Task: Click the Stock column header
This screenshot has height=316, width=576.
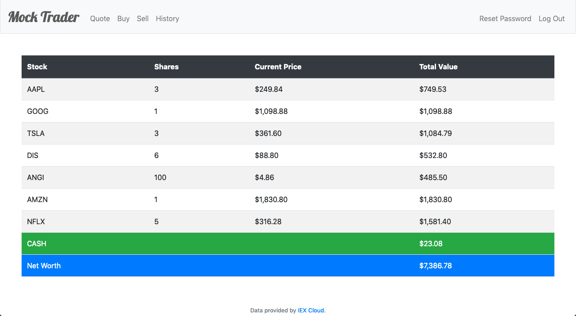Action: click(37, 67)
